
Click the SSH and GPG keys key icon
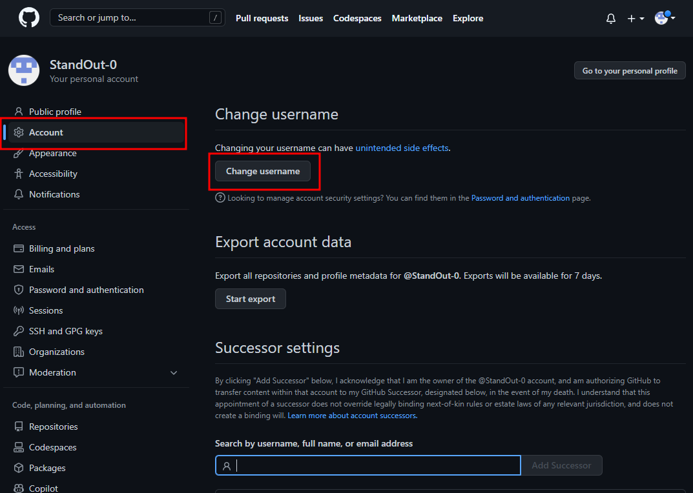[19, 331]
